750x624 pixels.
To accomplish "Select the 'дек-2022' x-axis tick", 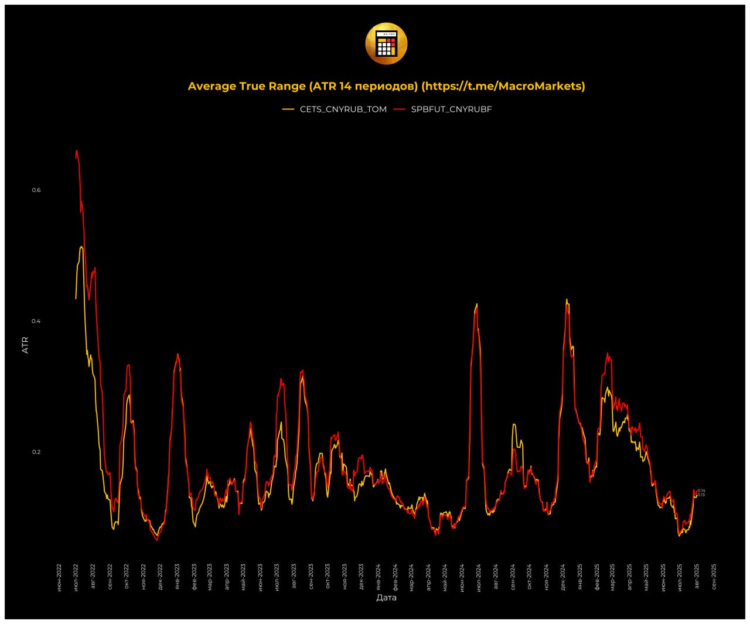I will tap(160, 576).
